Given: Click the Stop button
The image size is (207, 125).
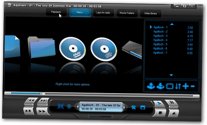Looking at the screenshot, I should click(159, 112).
